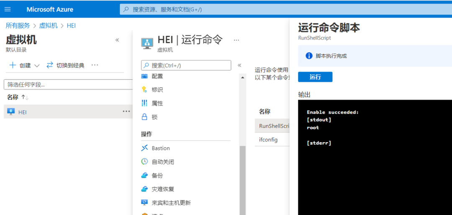The width and height of the screenshot is (452, 215).
Task: Click the 切换到经典 swap icon
Action: click(50, 65)
